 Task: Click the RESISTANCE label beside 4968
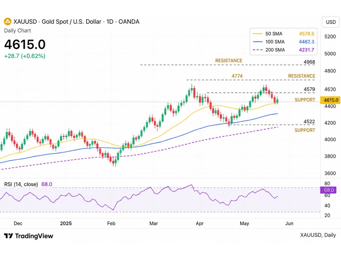pos(229,61)
